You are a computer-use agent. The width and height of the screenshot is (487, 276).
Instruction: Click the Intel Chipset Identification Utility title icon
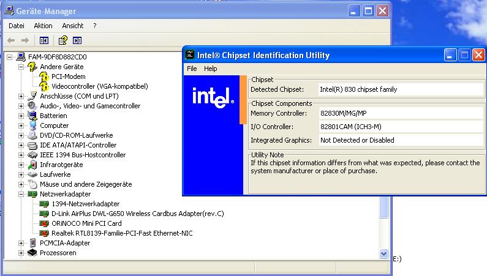[190, 55]
